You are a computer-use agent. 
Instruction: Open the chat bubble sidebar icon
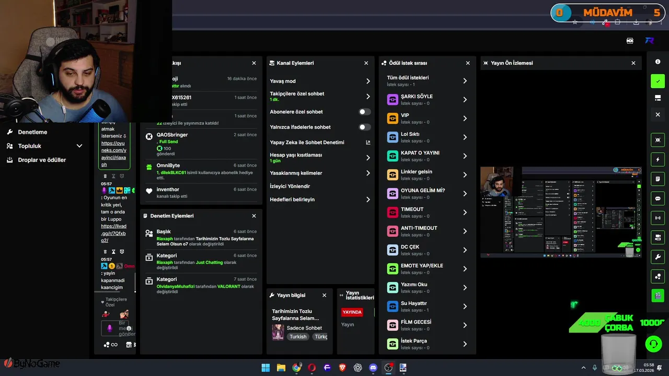coord(658,198)
